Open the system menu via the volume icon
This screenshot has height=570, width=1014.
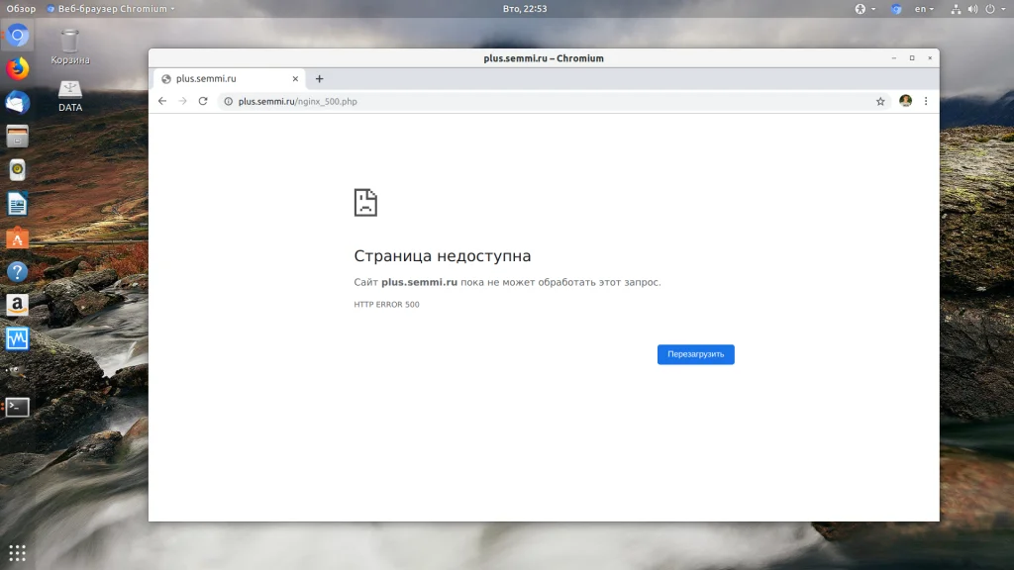(972, 9)
